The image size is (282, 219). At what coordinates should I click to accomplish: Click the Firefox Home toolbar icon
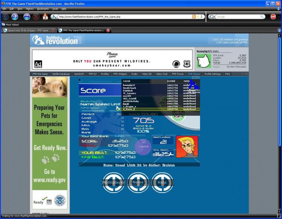point(45,17)
